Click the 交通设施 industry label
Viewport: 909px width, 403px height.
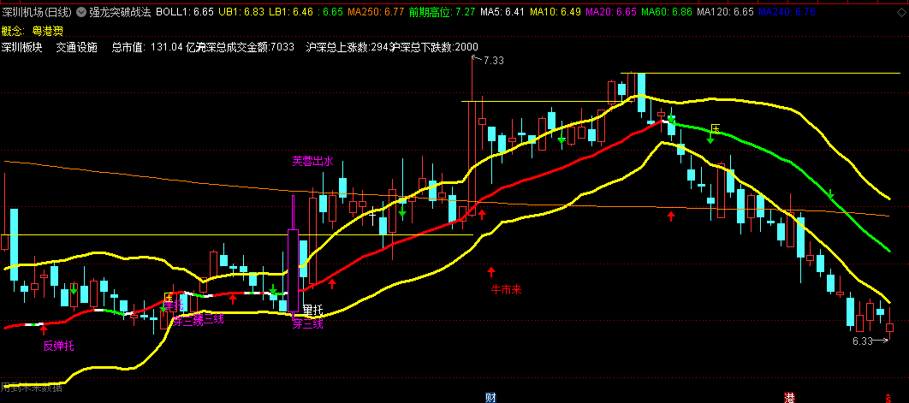76,48
